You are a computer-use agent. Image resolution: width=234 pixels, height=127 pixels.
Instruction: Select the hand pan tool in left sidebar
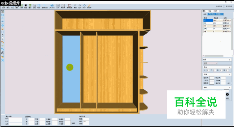[x=3, y=35]
